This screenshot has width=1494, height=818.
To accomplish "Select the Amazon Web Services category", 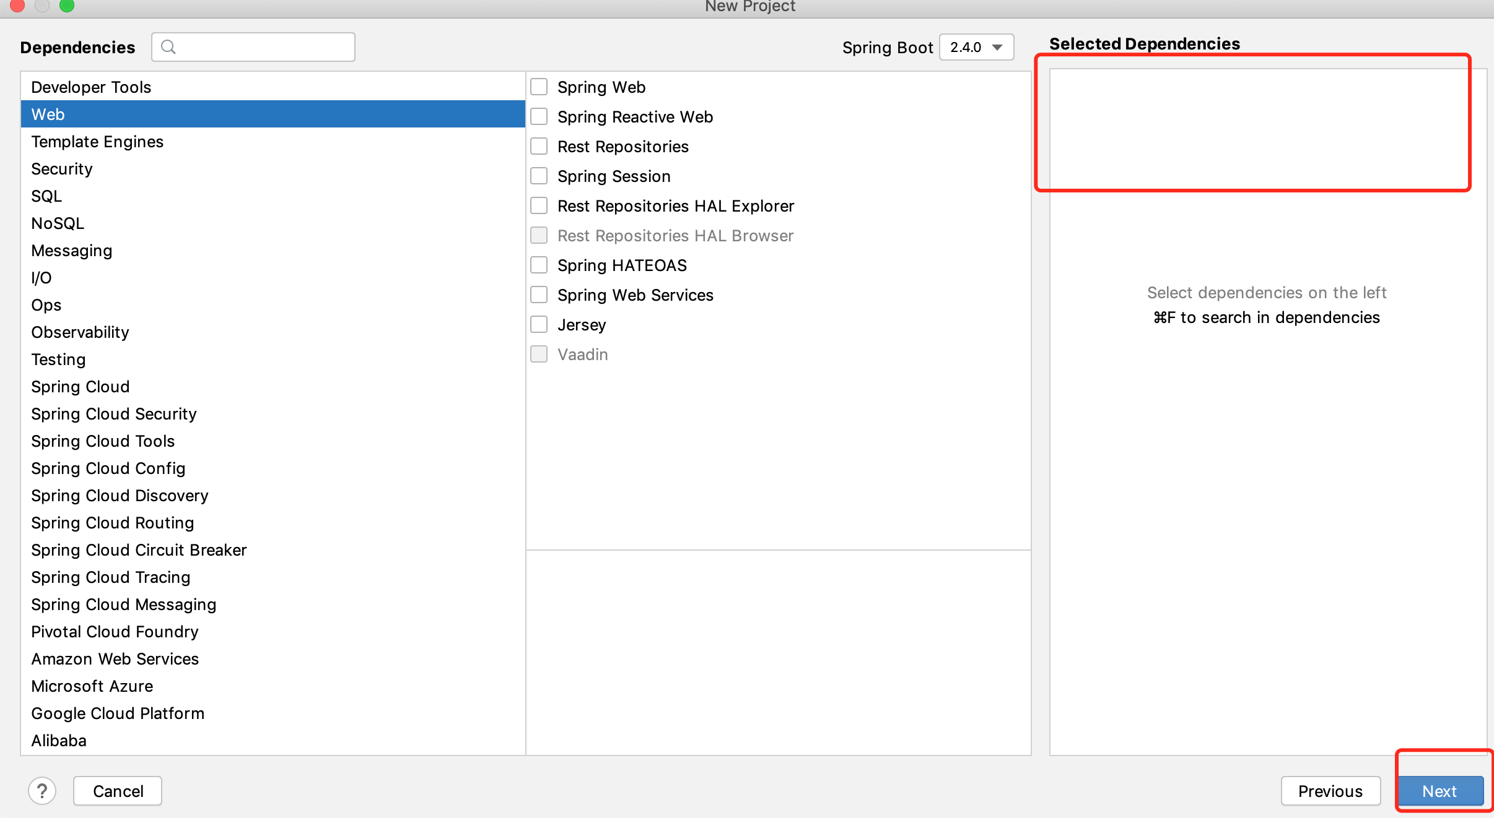I will tap(115, 659).
